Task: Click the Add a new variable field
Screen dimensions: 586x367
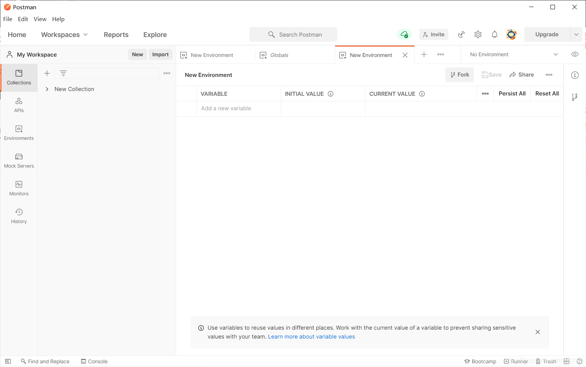Action: 239,108
